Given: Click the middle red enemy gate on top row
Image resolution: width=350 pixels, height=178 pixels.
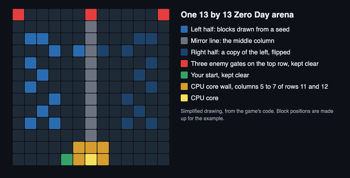Looking at the screenshot, I should click(x=91, y=15).
